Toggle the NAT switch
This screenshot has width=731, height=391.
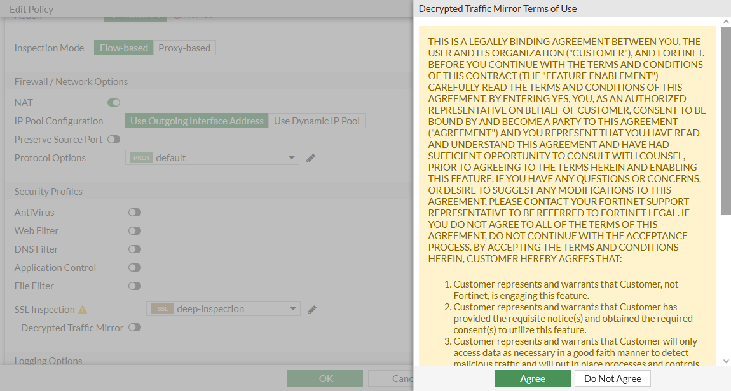click(x=114, y=102)
